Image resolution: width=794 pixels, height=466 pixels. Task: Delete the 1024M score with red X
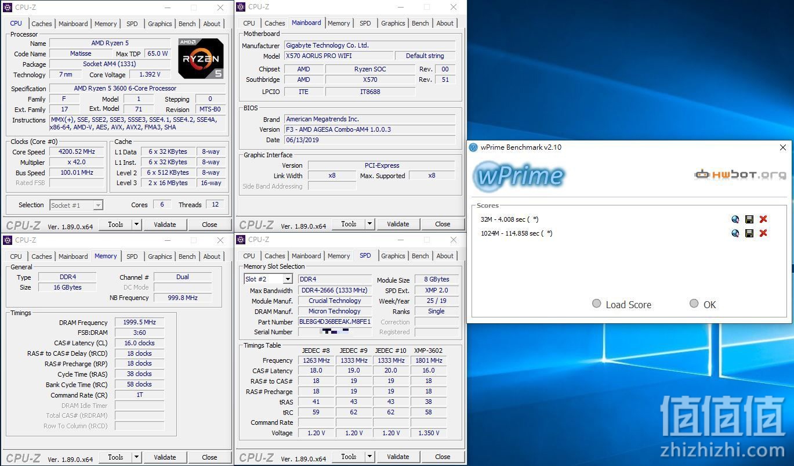tap(763, 233)
